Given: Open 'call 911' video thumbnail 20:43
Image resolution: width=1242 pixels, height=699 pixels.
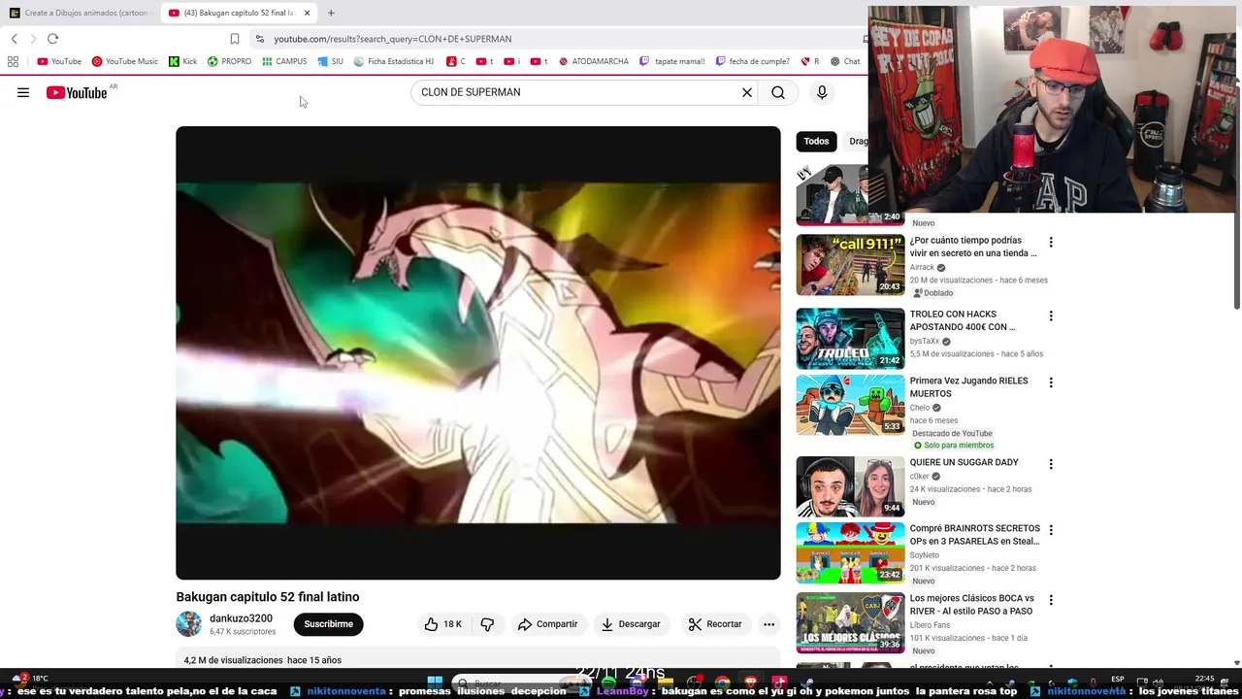Looking at the screenshot, I should (x=850, y=265).
